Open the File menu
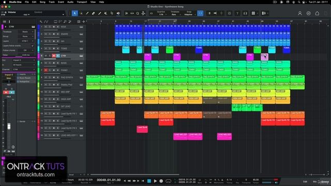This screenshot has height=186, width=331. pos(27,2)
